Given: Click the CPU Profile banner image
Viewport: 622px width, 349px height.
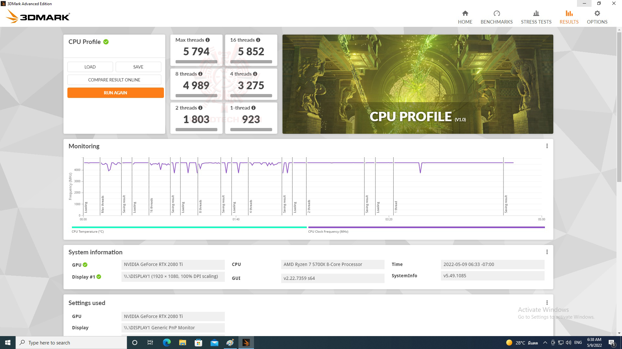Looking at the screenshot, I should pyautogui.click(x=418, y=84).
